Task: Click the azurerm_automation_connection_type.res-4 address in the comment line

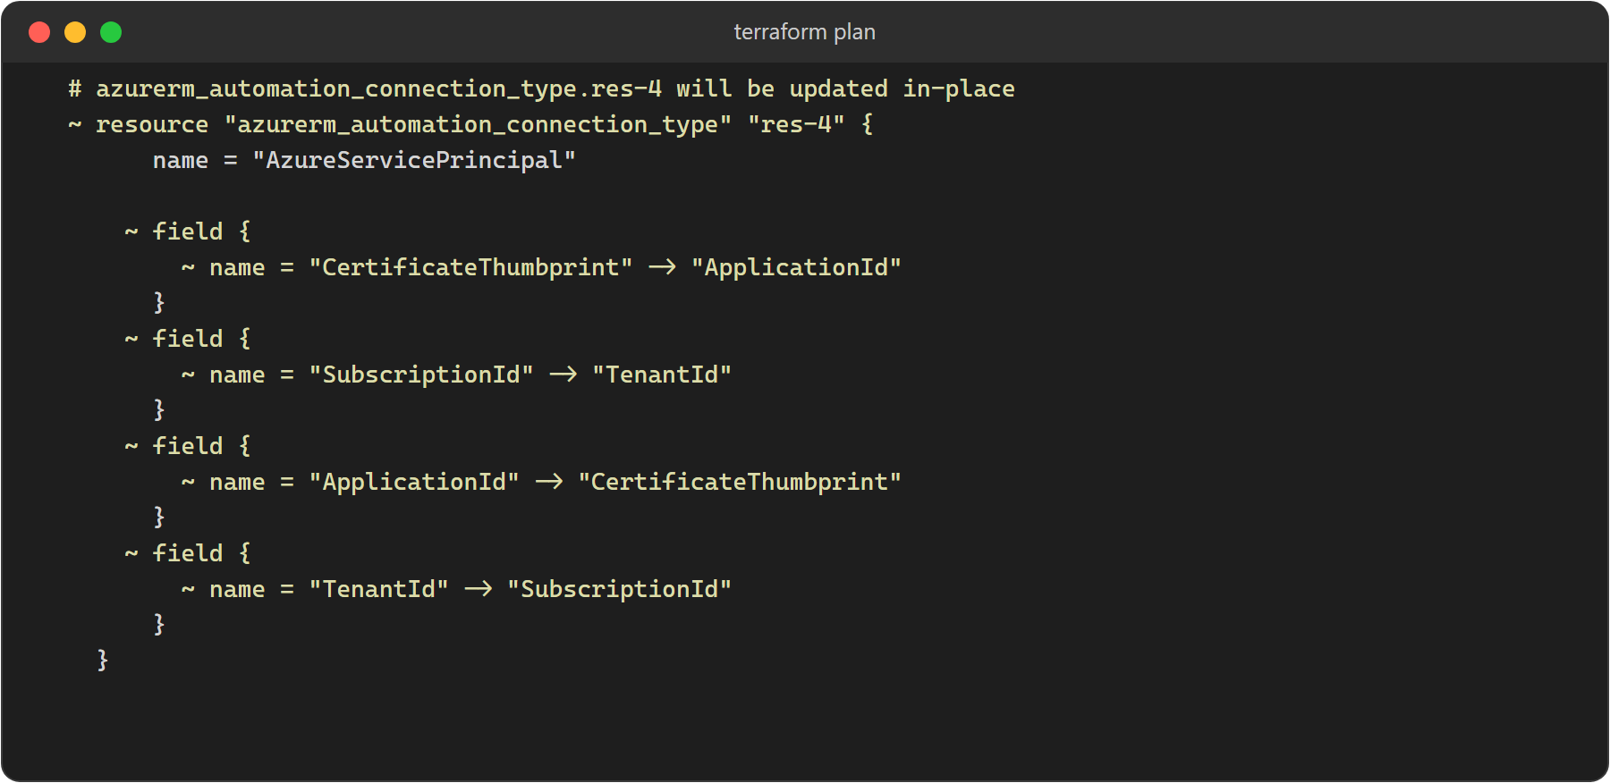Action: point(379,88)
